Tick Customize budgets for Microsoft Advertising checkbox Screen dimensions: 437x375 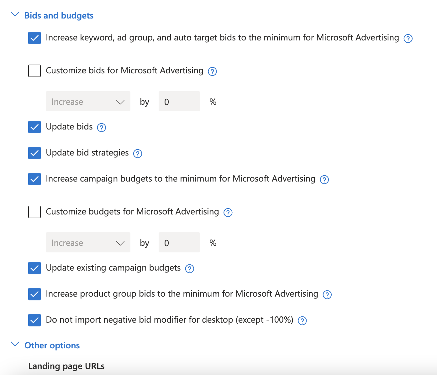34,212
